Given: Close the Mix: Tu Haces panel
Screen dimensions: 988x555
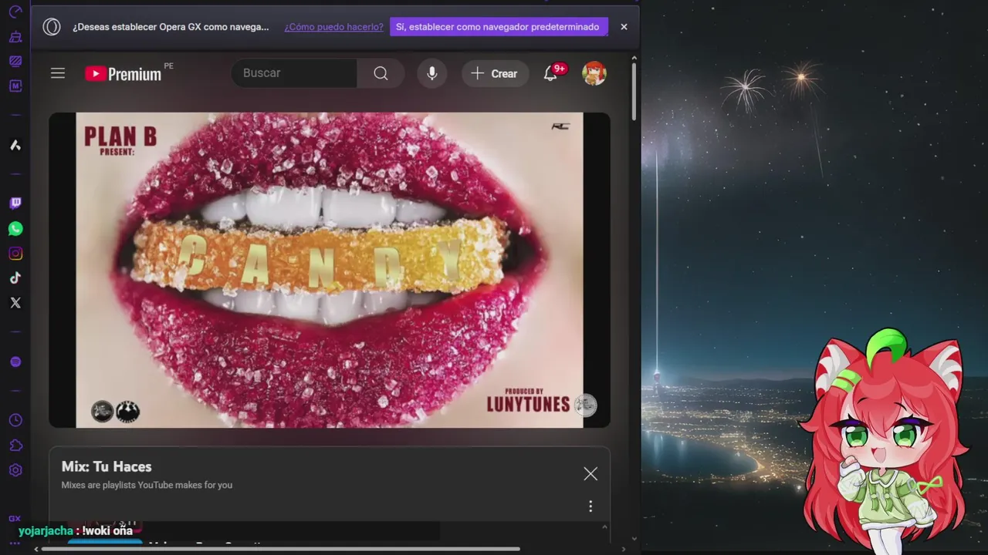Looking at the screenshot, I should coord(590,474).
